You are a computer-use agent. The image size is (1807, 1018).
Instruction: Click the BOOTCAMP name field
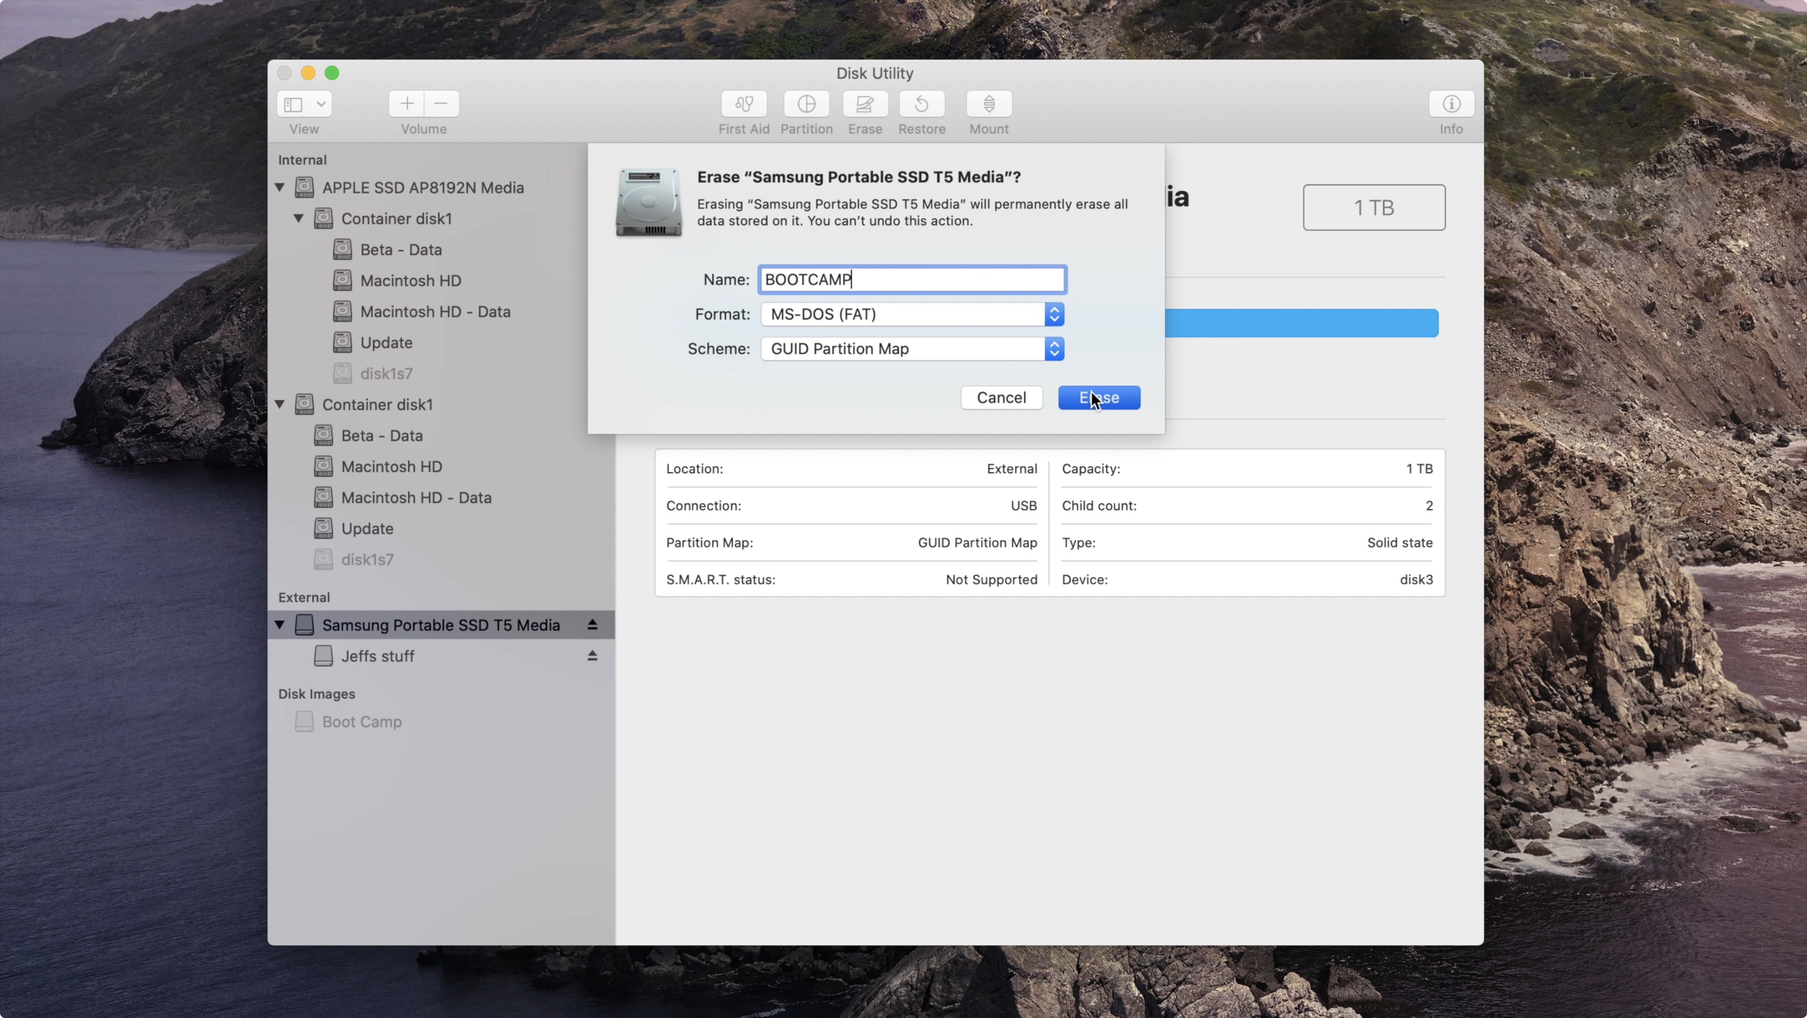pyautogui.click(x=911, y=279)
